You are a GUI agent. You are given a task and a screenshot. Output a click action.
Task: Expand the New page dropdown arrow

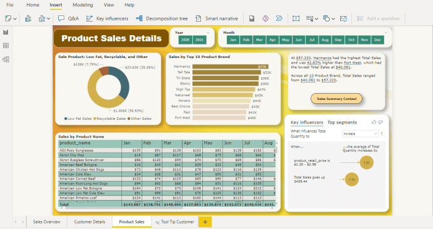15,19
